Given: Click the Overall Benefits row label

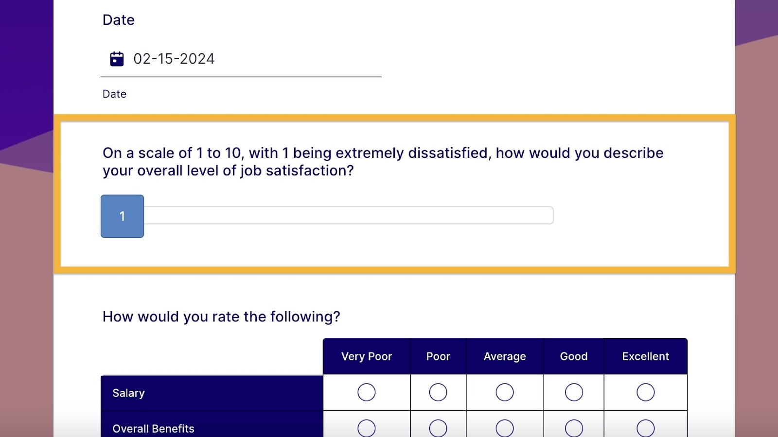Looking at the screenshot, I should coord(153,429).
